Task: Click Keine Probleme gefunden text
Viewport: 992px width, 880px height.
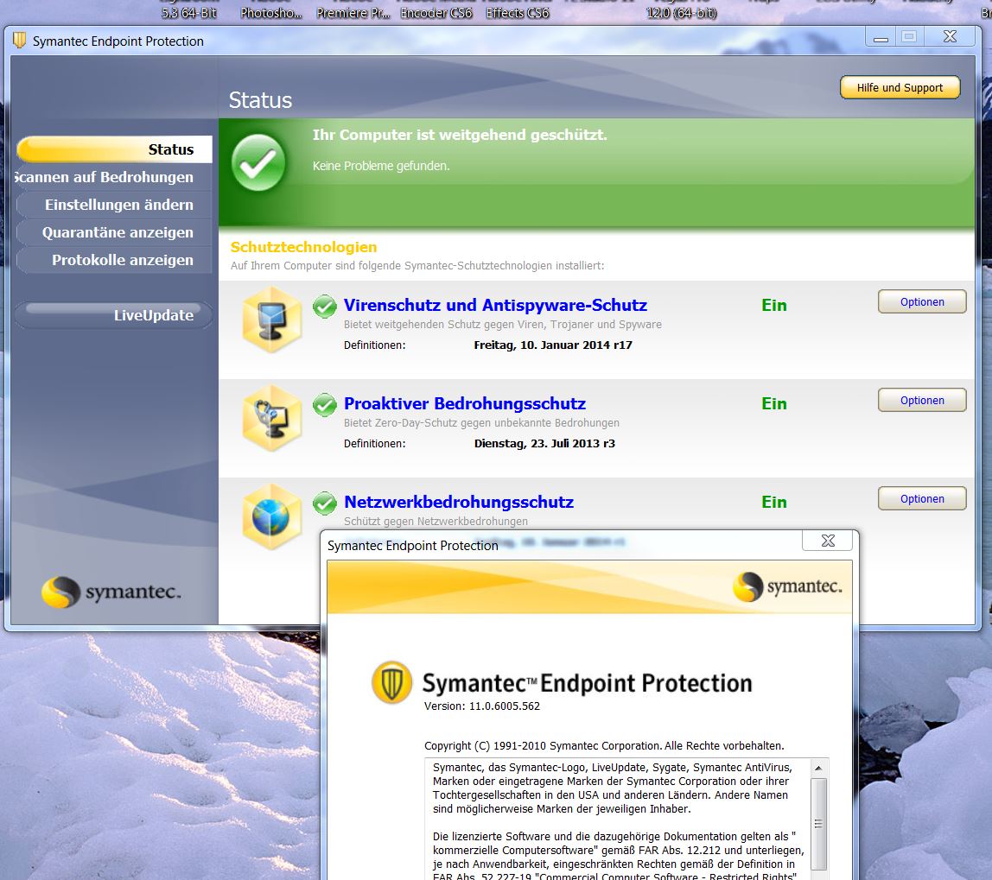Action: point(381,167)
